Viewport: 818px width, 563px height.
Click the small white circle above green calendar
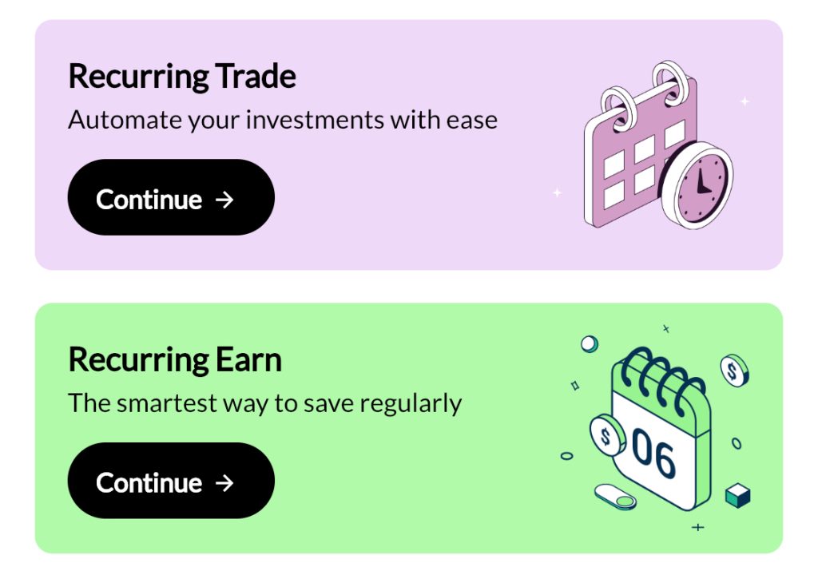(590, 343)
